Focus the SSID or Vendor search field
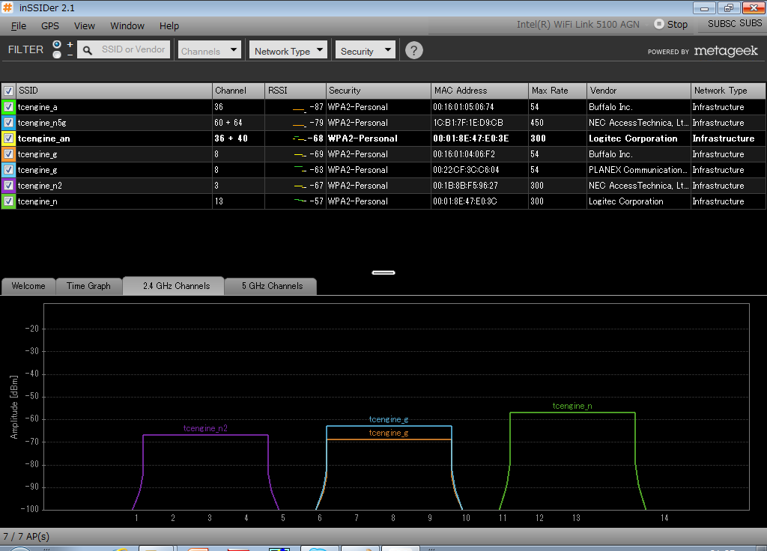 coord(133,49)
